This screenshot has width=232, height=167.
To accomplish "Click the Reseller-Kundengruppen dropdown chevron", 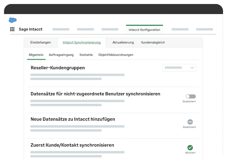I will pos(192,68).
